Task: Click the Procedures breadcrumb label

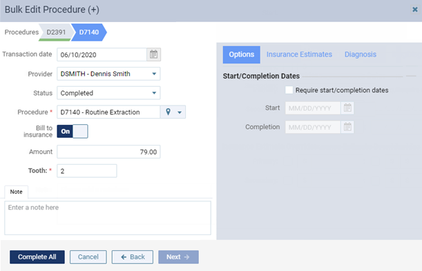Action: pyautogui.click(x=21, y=32)
